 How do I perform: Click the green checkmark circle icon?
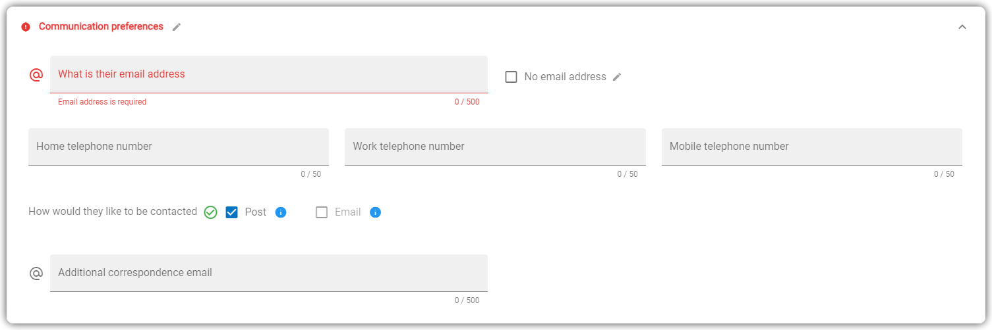210,212
